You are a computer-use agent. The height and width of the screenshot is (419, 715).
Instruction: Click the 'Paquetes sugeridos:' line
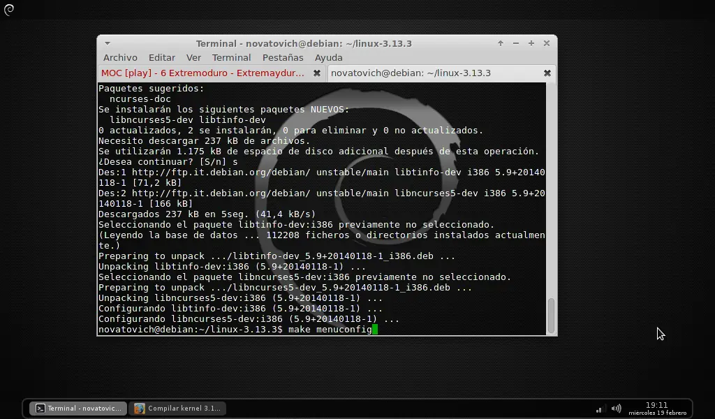tap(152, 89)
